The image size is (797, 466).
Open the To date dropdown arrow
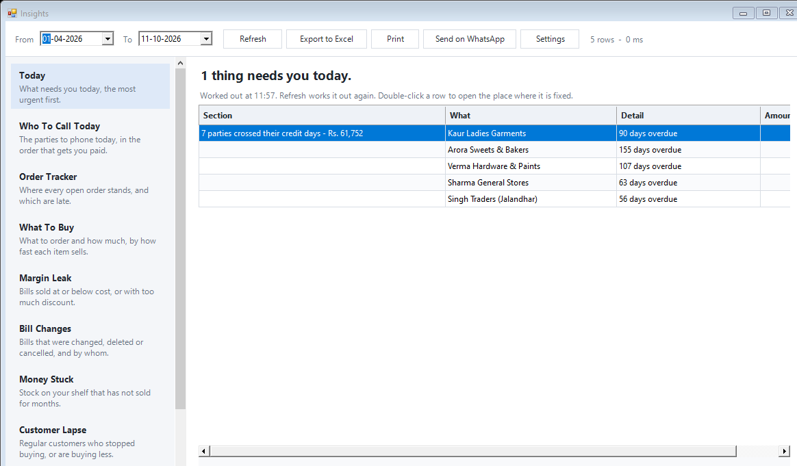pos(206,38)
